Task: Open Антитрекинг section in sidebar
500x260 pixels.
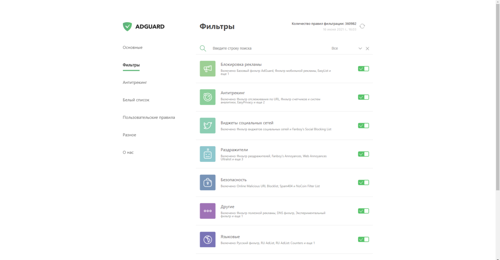Action: (x=135, y=83)
